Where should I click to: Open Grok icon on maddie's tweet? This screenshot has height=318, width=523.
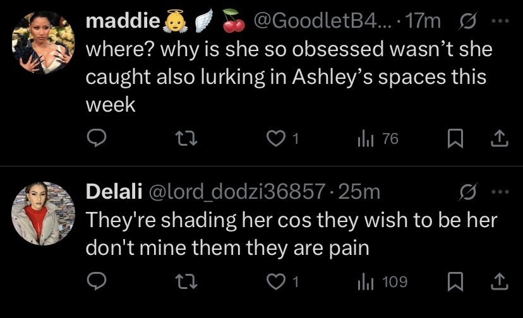468,21
